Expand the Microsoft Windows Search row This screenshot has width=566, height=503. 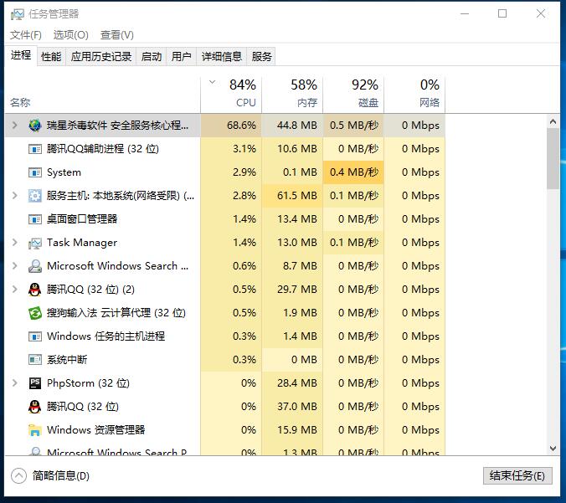pos(15,266)
